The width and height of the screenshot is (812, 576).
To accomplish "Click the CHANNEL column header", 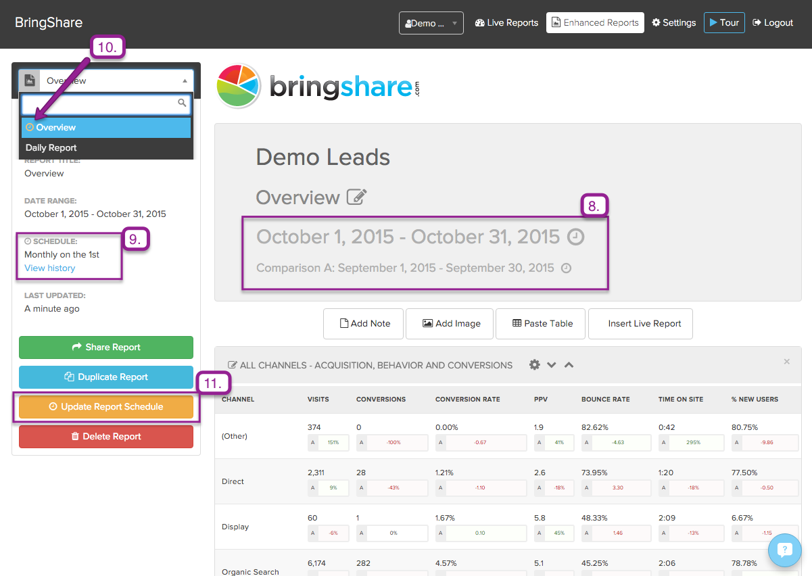I will [x=238, y=400].
